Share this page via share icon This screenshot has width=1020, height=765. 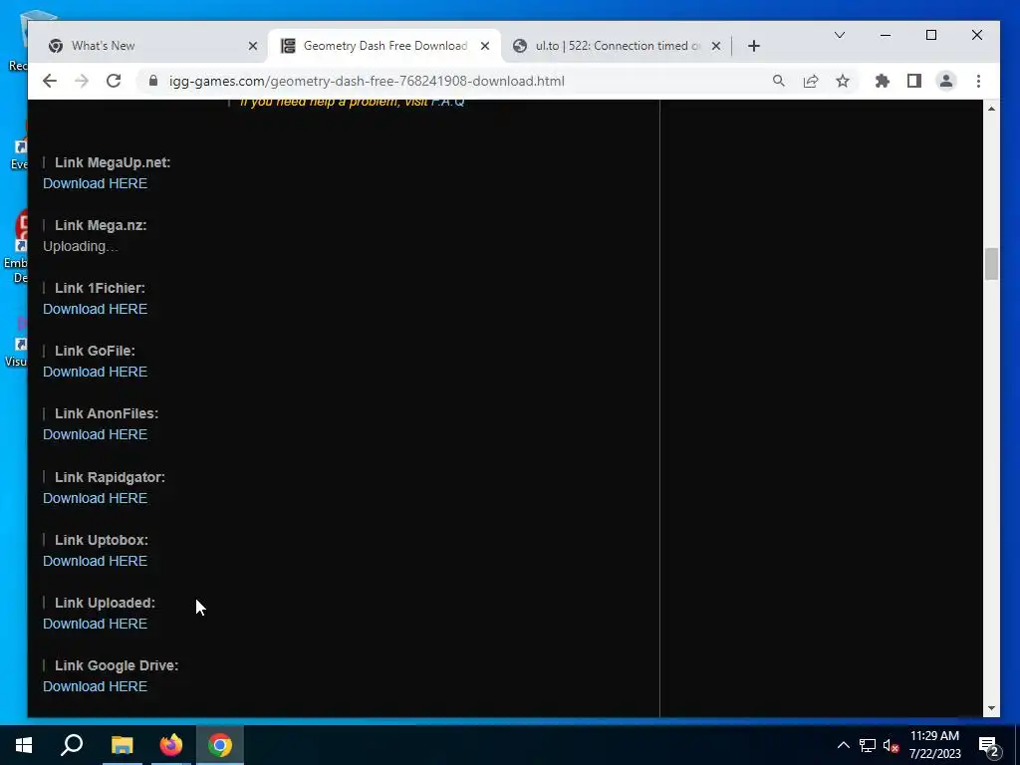[811, 81]
